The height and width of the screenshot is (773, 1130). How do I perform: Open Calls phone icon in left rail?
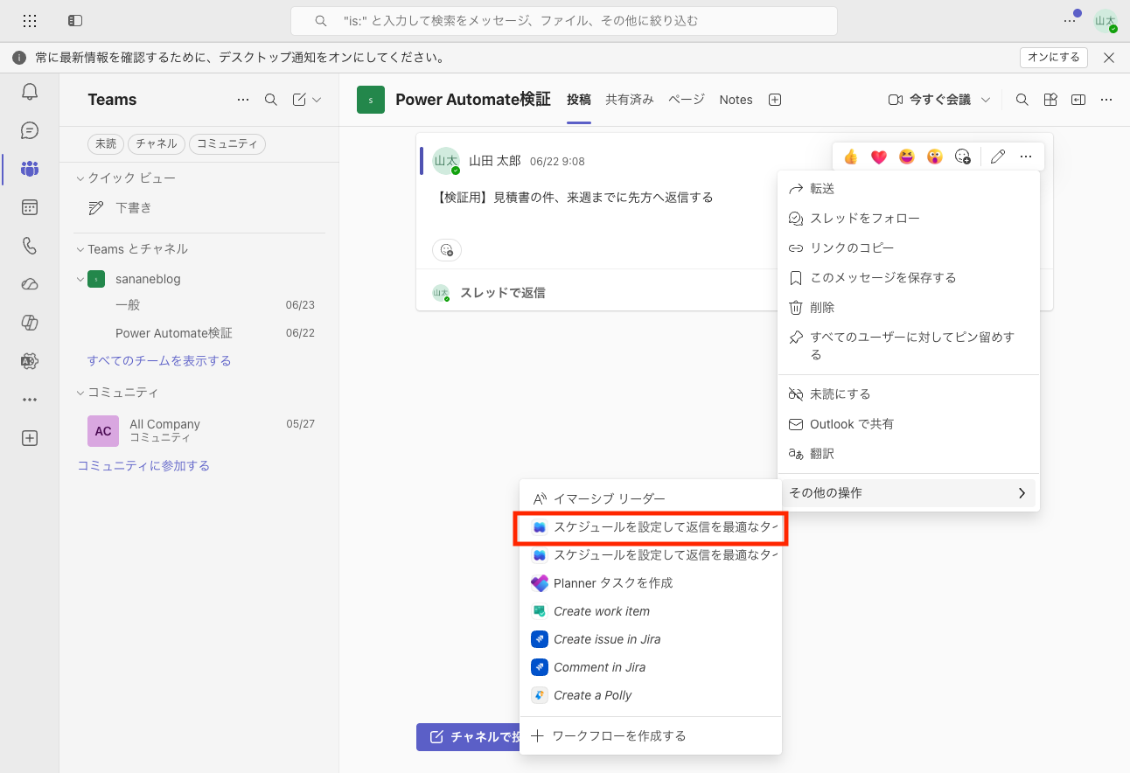(30, 246)
